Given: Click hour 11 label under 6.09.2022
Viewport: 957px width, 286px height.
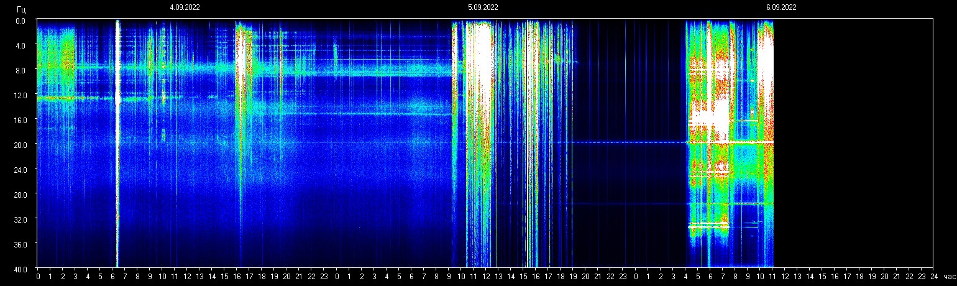Looking at the screenshot, I should point(772,277).
